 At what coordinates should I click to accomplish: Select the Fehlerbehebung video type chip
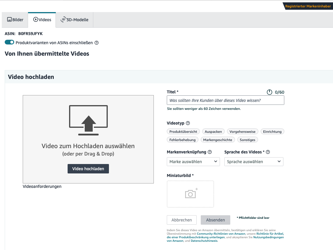click(x=182, y=140)
